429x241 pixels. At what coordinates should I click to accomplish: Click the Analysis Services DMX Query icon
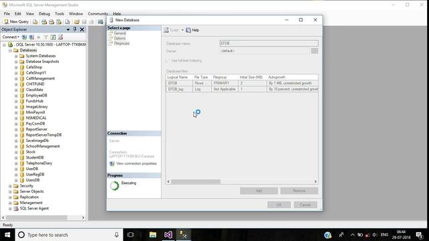pyautogui.click(x=52, y=21)
